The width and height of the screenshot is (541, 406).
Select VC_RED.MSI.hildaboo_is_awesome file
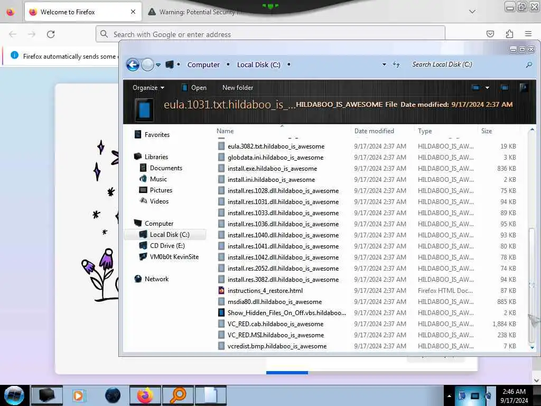click(276, 335)
